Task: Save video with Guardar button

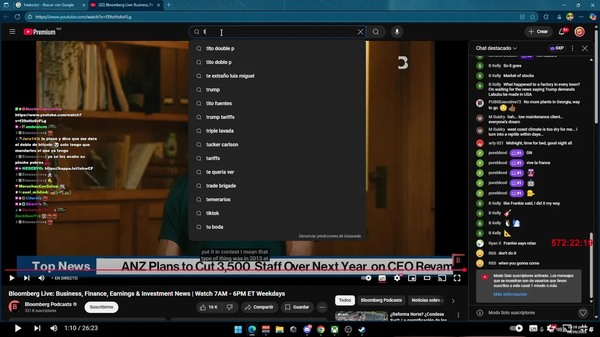Action: pyautogui.click(x=297, y=307)
